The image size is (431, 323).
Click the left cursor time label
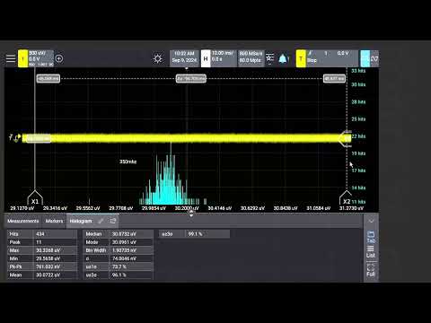pyautogui.click(x=48, y=79)
